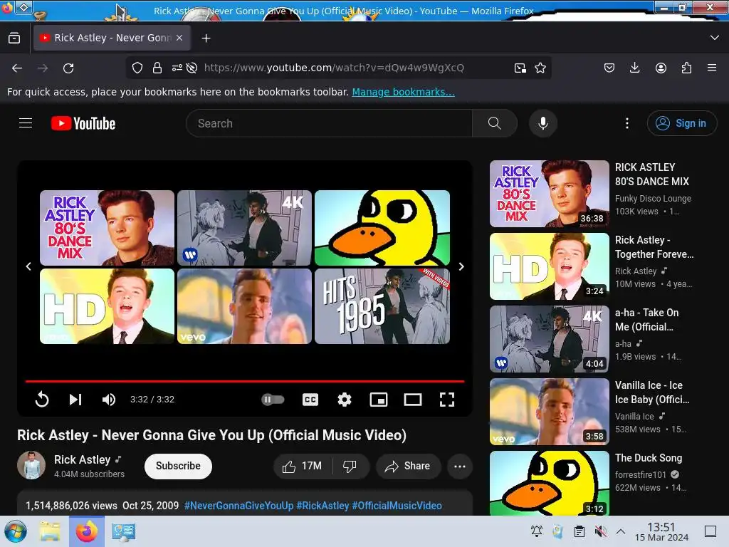
Task: Go back one page
Action: coord(17,68)
